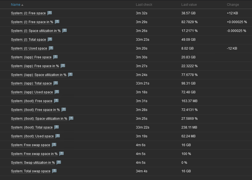This screenshot has height=180, width=252.
Task: Show the help icon for Free swap space
Action: point(54,145)
